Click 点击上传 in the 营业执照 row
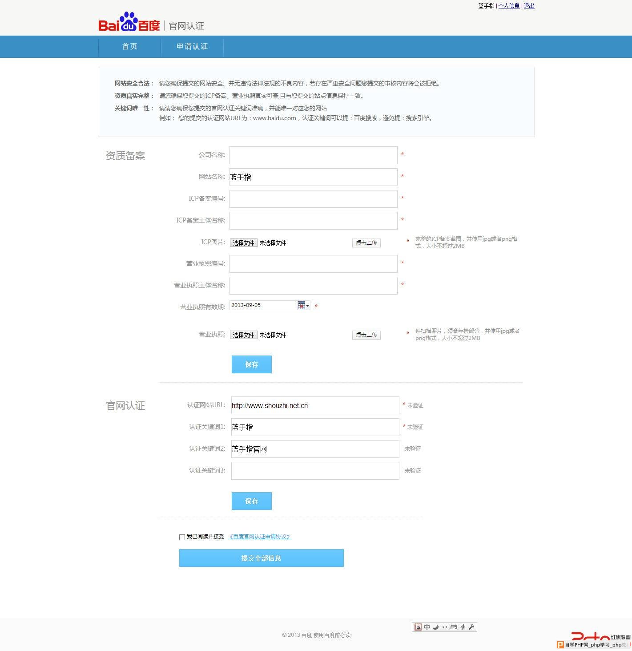The height and width of the screenshot is (651, 632). pyautogui.click(x=366, y=335)
